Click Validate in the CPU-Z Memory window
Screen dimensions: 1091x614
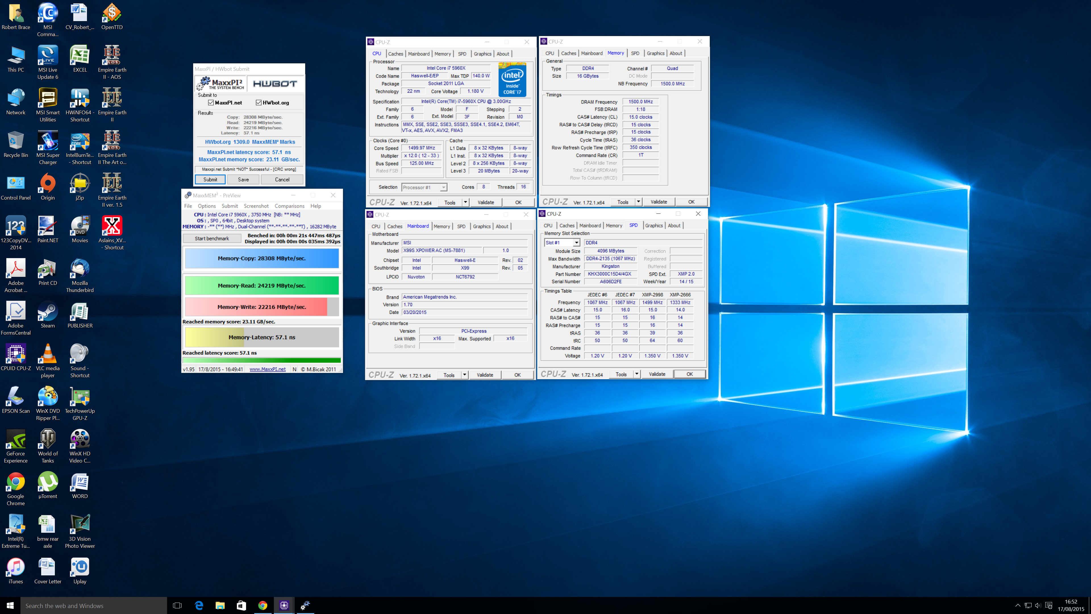click(659, 202)
